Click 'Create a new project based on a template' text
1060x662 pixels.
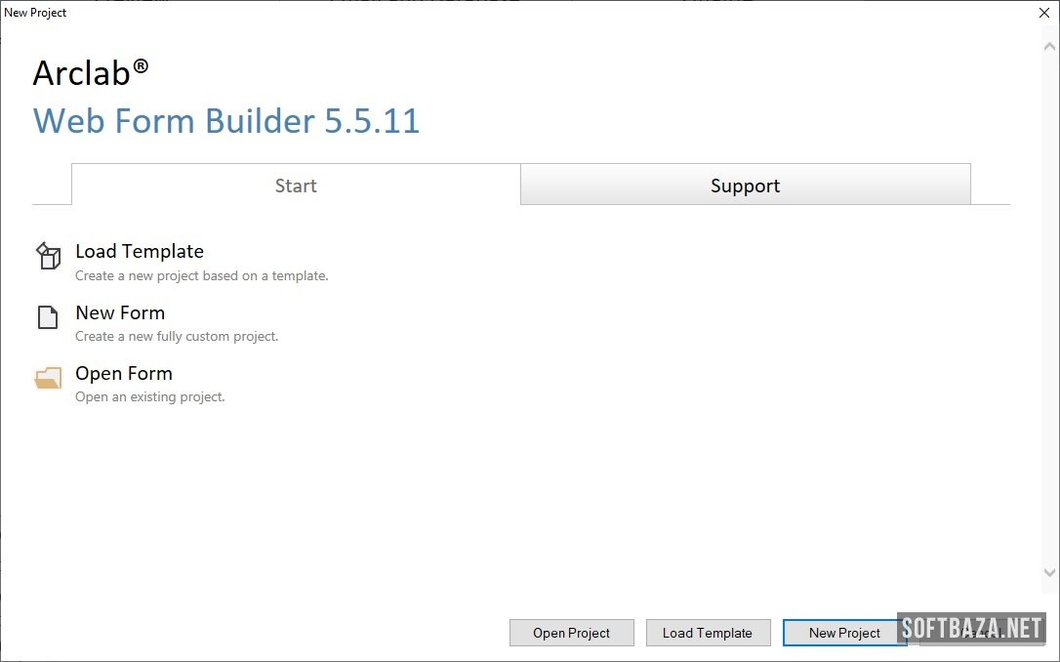[x=201, y=276]
